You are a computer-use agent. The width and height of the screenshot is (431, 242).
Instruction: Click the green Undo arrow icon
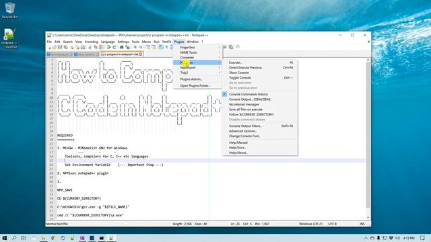[109, 47]
